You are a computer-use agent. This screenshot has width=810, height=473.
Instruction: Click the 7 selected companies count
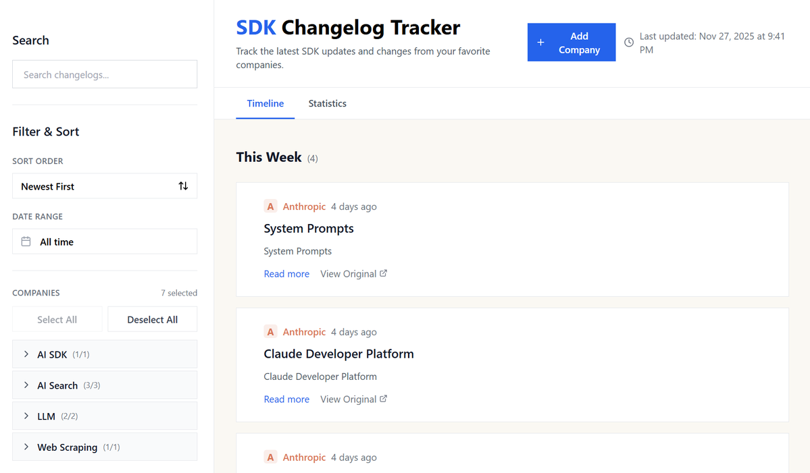click(x=179, y=293)
